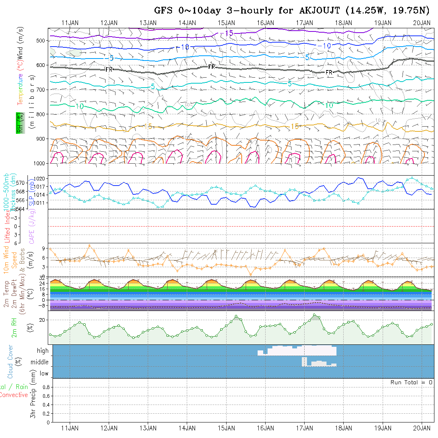This screenshot has width=438, height=438.
Task: Click the Cloud Cover axis title
Action: point(10,362)
